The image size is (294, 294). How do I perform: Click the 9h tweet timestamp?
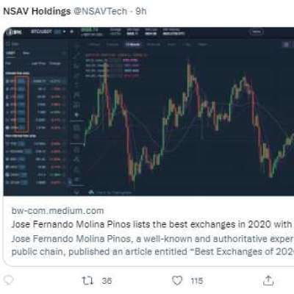(x=141, y=11)
